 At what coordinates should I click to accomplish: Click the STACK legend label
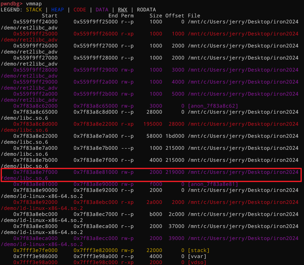(34, 9)
